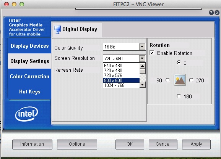Click the yellow minimize button of VNC Viewer
This screenshot has width=221, height=159.
click(14, 4)
